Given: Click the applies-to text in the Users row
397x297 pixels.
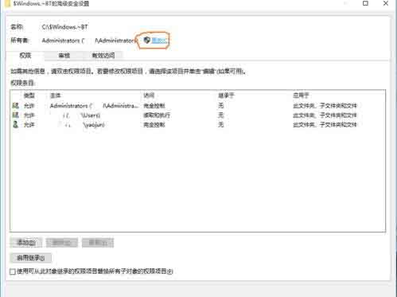Looking at the screenshot, I should coord(325,115).
